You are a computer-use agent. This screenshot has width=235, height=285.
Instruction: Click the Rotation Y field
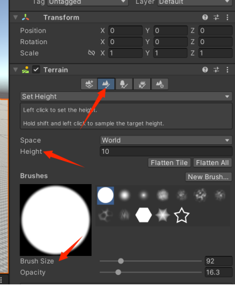(170, 42)
